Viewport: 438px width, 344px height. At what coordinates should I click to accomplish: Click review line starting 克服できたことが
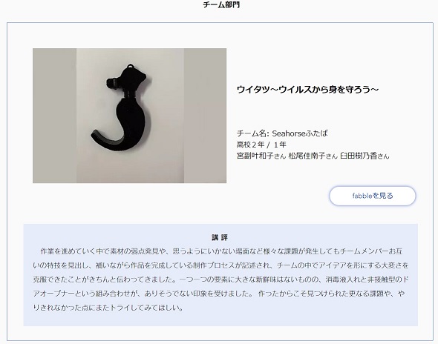[x=221, y=279]
